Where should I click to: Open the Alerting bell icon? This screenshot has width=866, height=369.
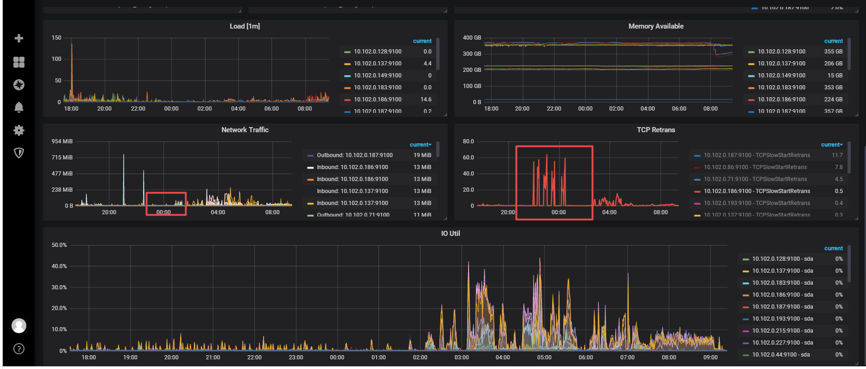[x=19, y=107]
